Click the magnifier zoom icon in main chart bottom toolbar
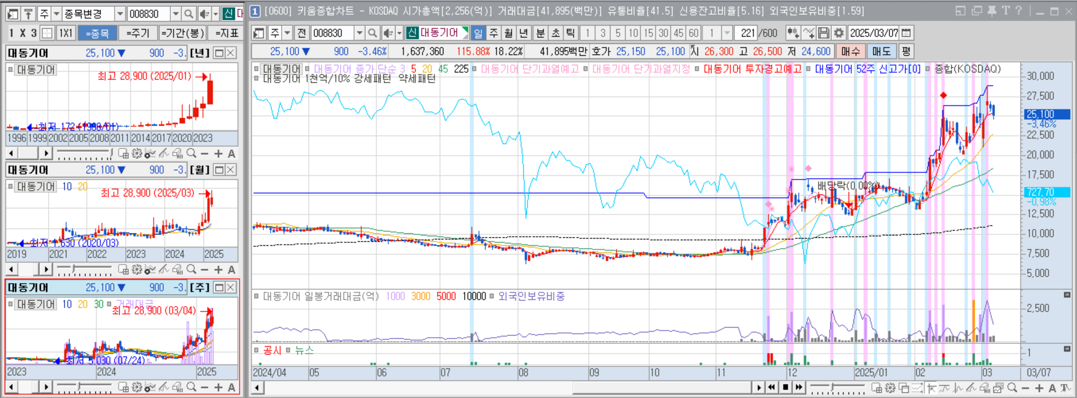The image size is (1077, 398). (1012, 388)
